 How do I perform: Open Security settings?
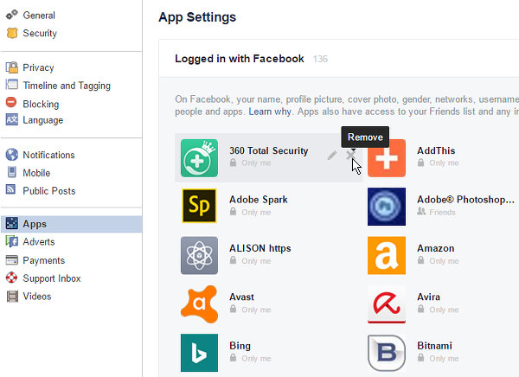(40, 33)
